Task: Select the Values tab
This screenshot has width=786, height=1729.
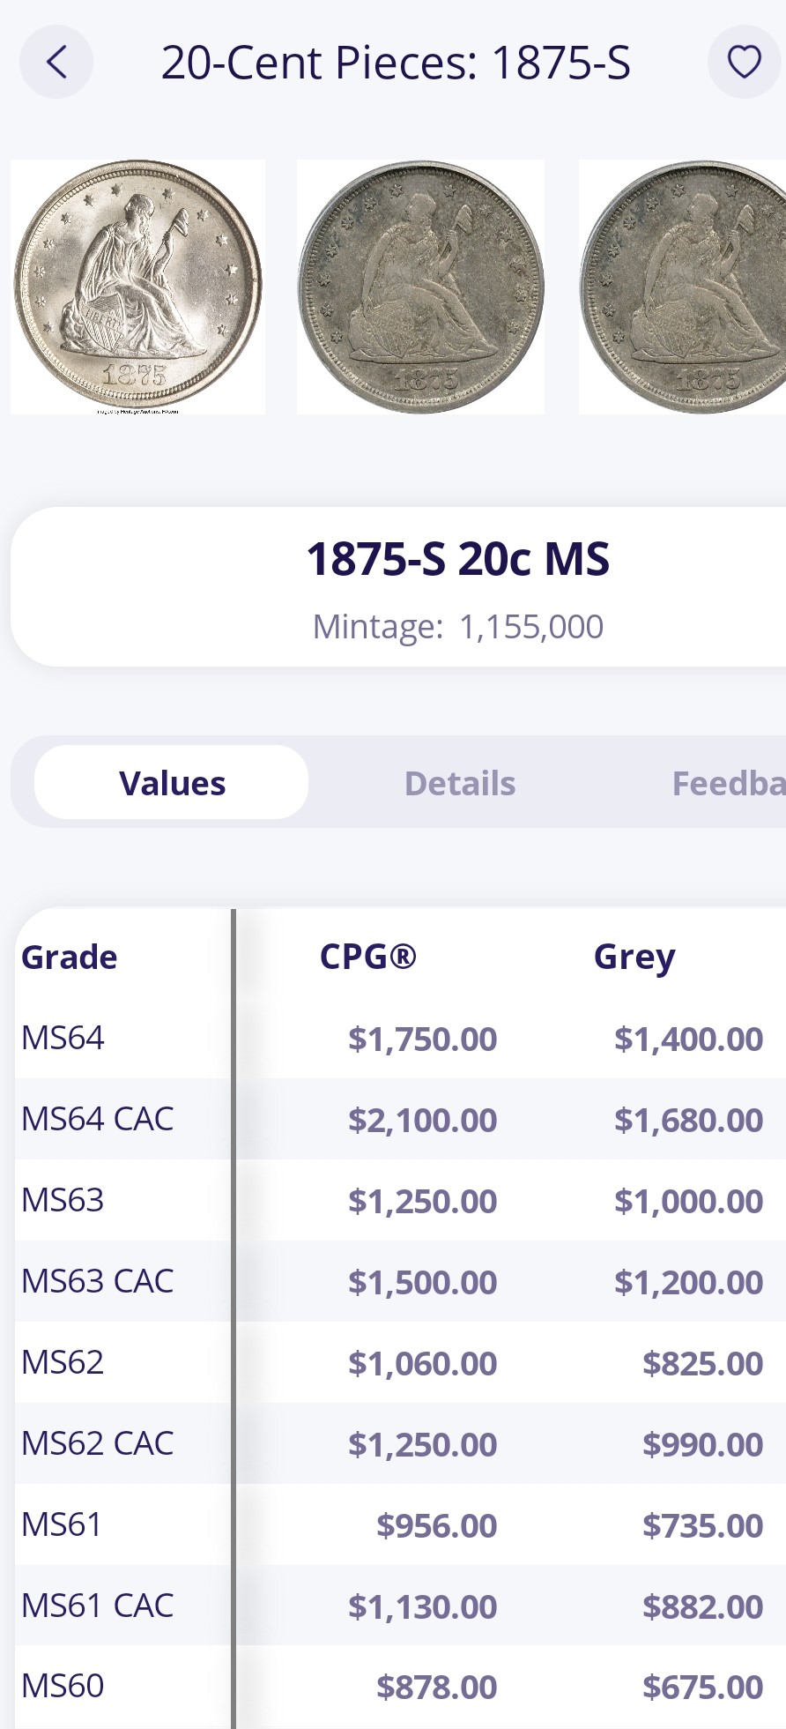Action: click(x=172, y=783)
